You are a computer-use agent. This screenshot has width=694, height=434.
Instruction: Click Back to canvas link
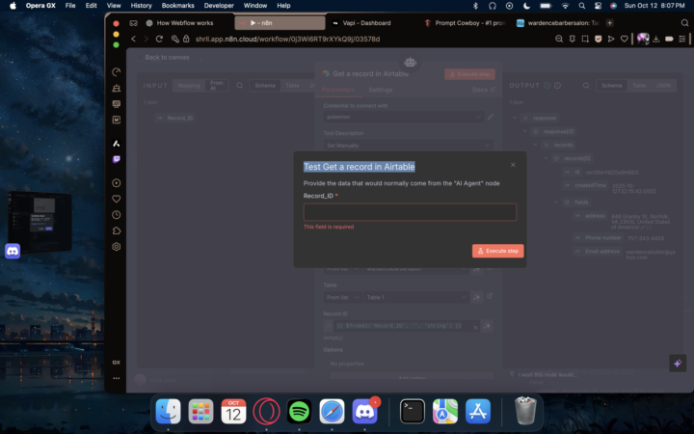[167, 57]
